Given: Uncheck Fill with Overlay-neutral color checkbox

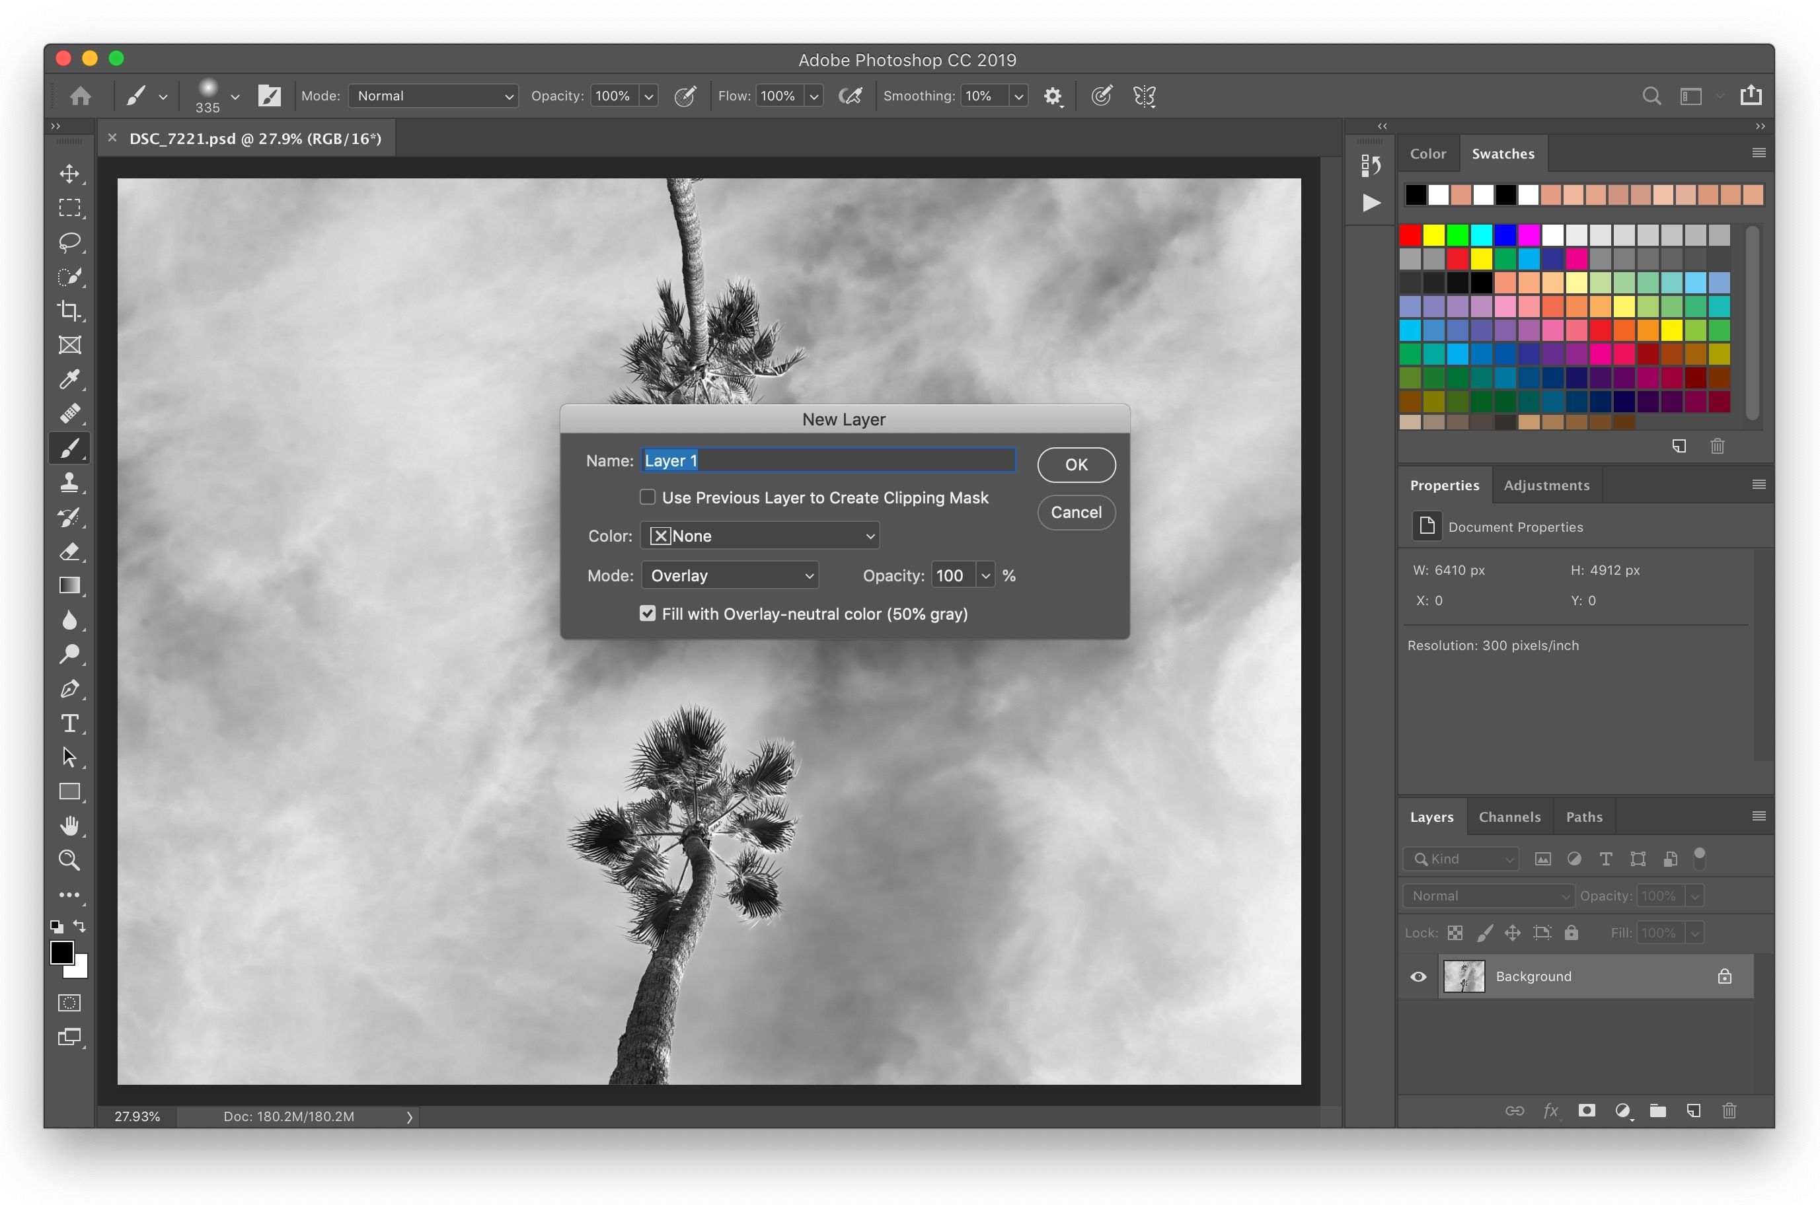Looking at the screenshot, I should point(647,613).
